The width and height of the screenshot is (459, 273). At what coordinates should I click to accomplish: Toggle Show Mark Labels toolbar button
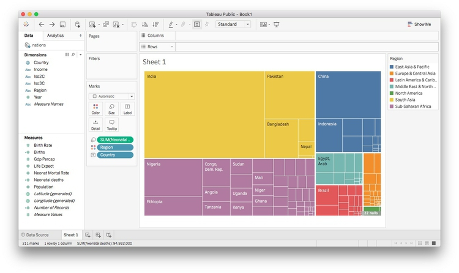click(x=196, y=24)
